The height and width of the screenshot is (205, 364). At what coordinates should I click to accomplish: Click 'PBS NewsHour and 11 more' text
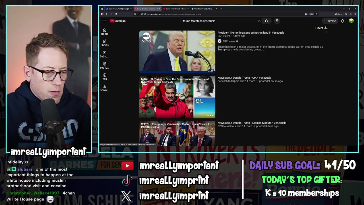pos(235,126)
